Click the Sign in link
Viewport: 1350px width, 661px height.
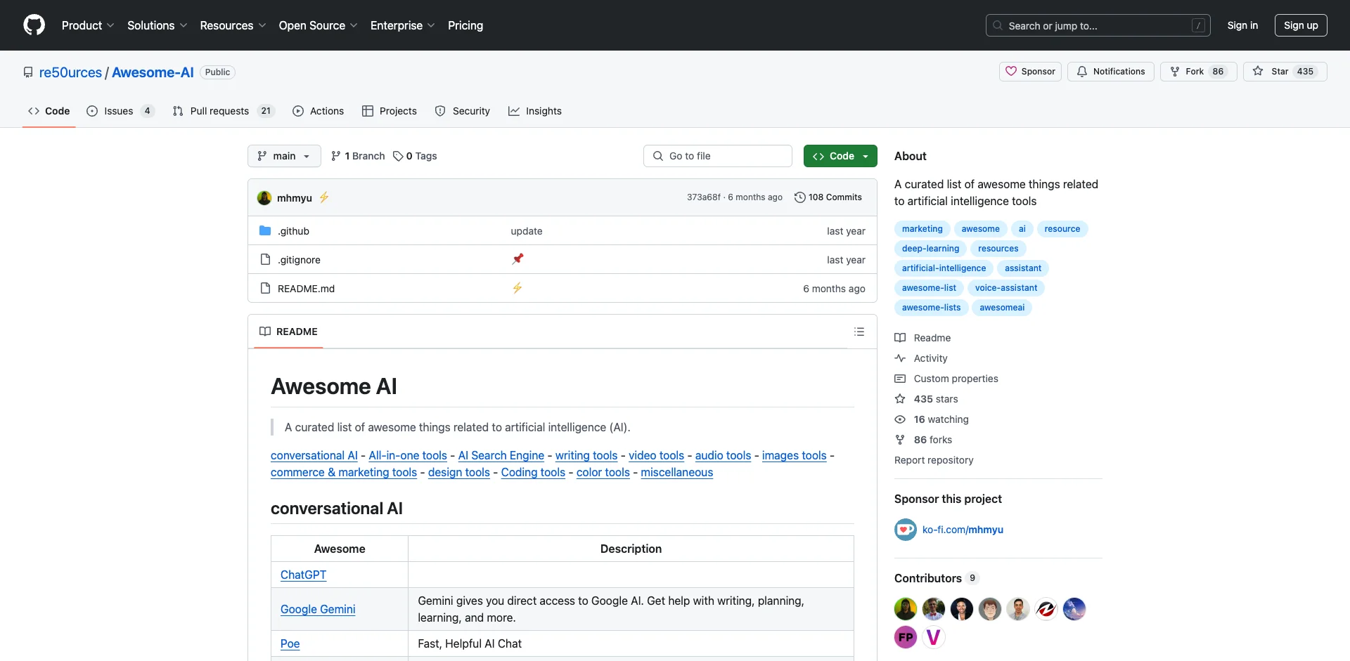point(1242,25)
